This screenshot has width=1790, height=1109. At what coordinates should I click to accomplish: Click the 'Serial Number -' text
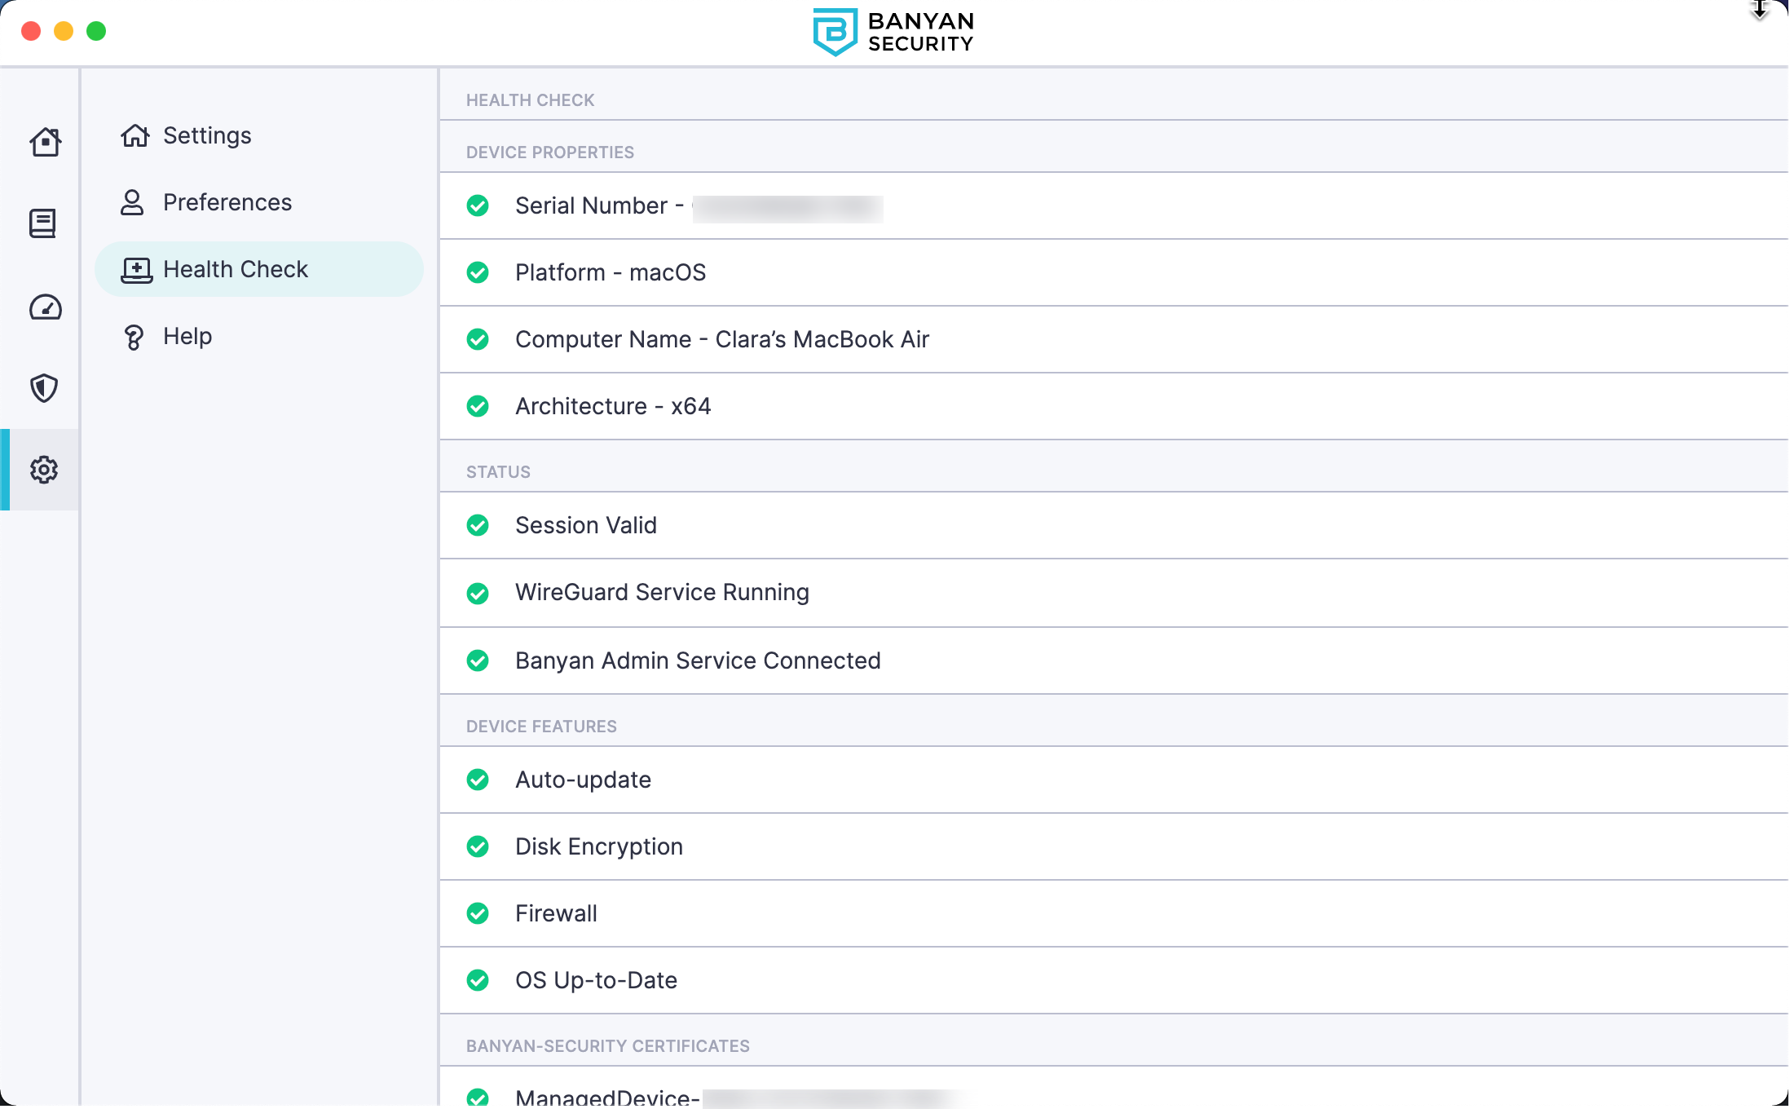pos(599,205)
